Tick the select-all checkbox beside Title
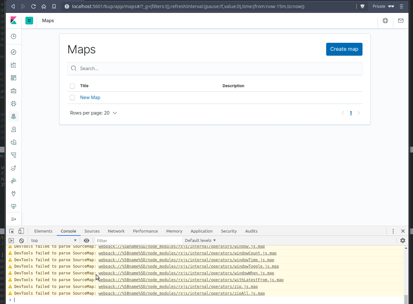This screenshot has width=413, height=304. point(72,86)
